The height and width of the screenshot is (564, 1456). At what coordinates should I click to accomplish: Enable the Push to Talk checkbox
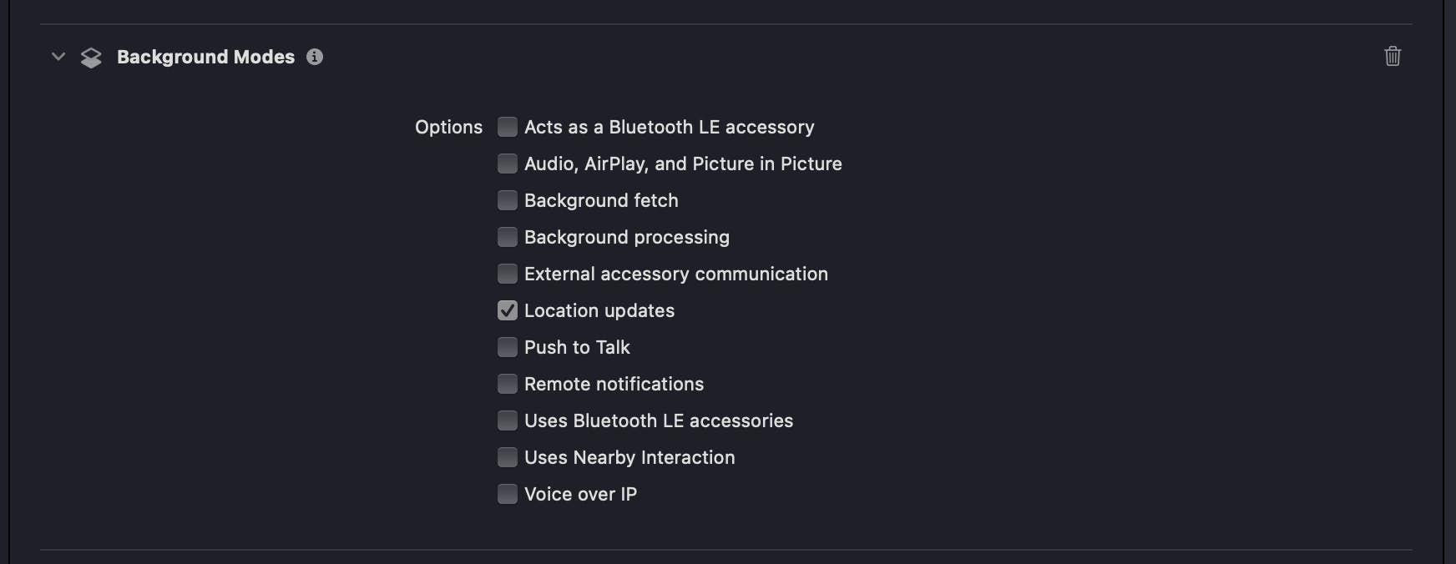(508, 347)
